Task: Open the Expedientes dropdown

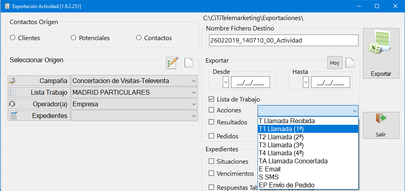Action: [194, 116]
